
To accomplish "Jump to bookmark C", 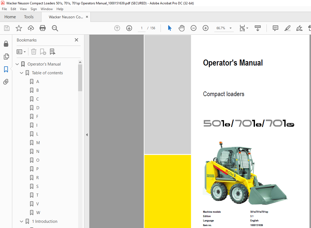I will [x=37, y=99].
